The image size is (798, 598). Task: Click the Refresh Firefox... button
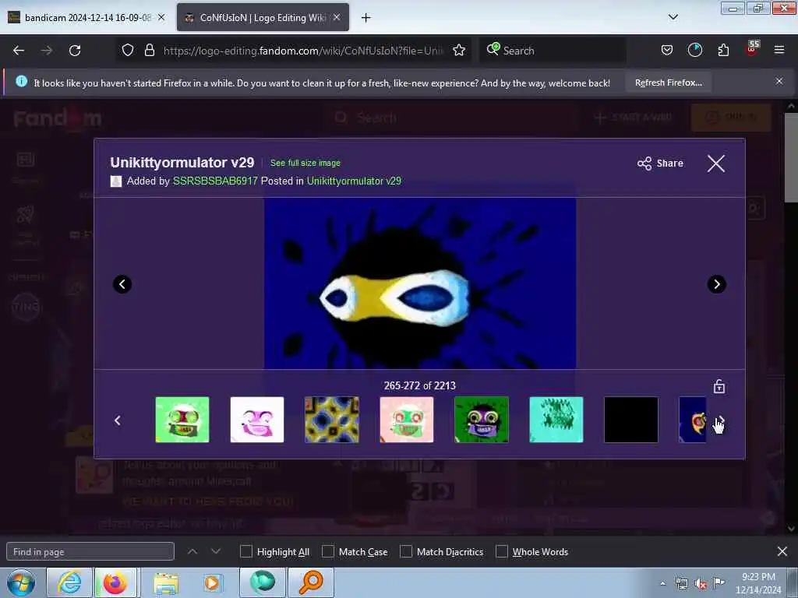668,83
